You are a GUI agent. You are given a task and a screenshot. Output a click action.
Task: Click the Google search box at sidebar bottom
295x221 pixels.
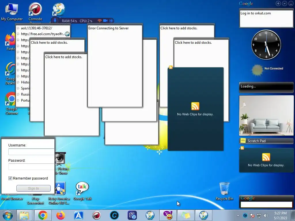266,205
